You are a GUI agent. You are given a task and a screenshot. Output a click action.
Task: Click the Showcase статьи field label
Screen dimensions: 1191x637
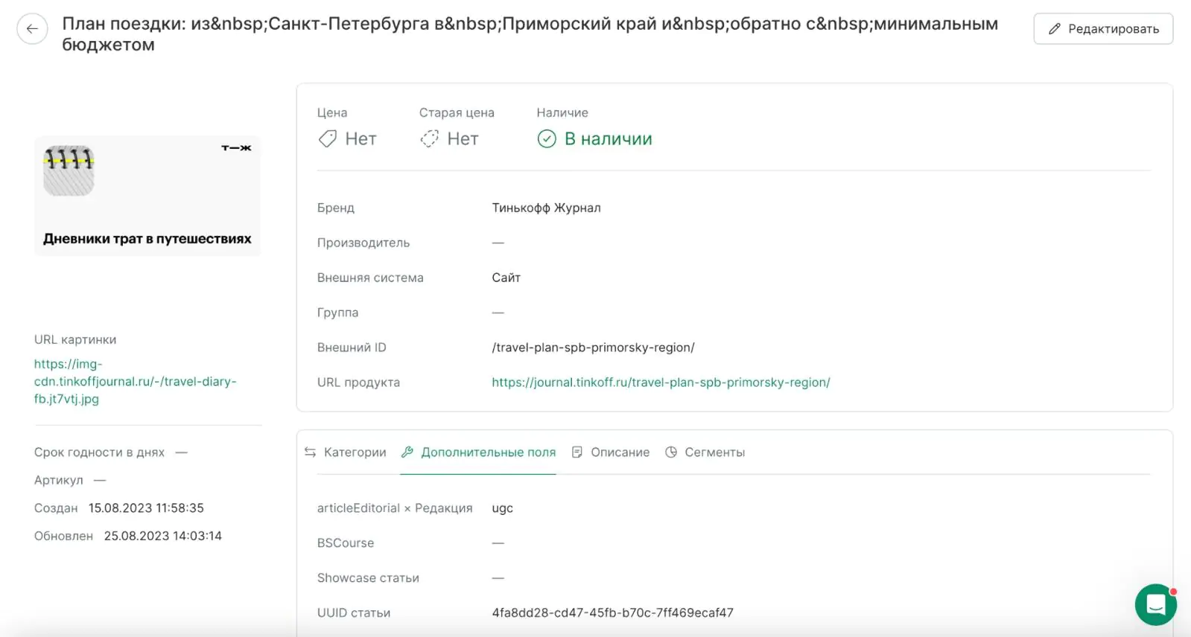368,578
